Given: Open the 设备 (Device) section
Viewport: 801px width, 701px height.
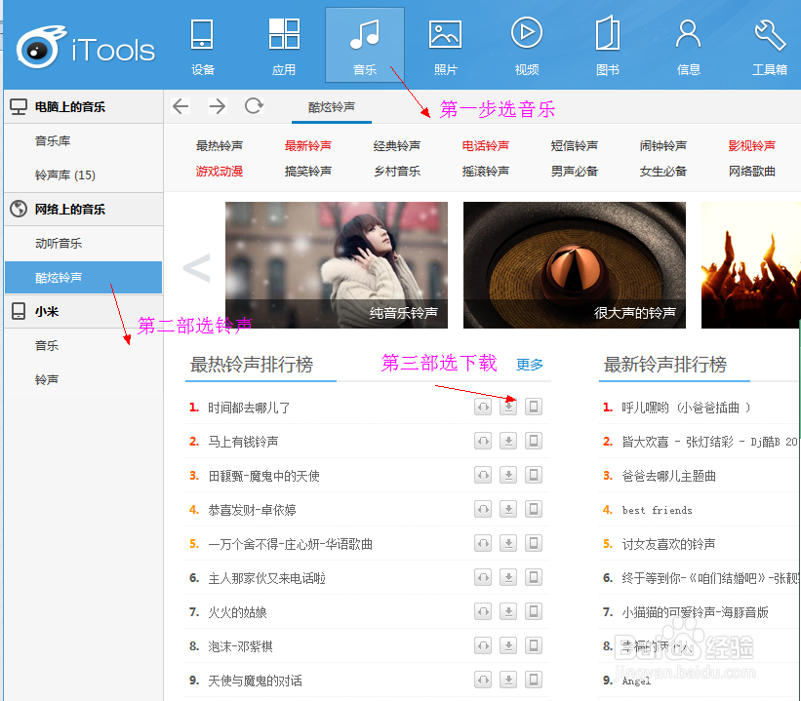Looking at the screenshot, I should coord(202,44).
